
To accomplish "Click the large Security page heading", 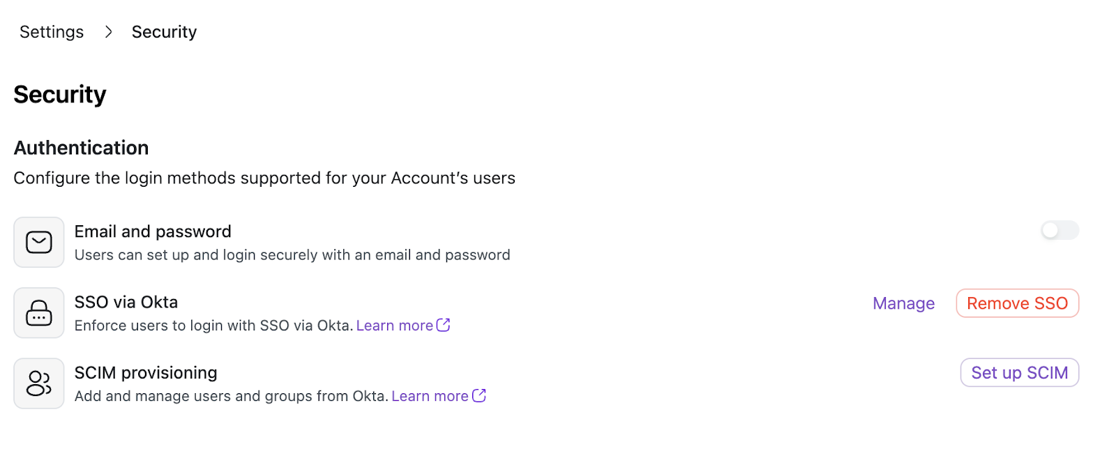I will 60,94.
